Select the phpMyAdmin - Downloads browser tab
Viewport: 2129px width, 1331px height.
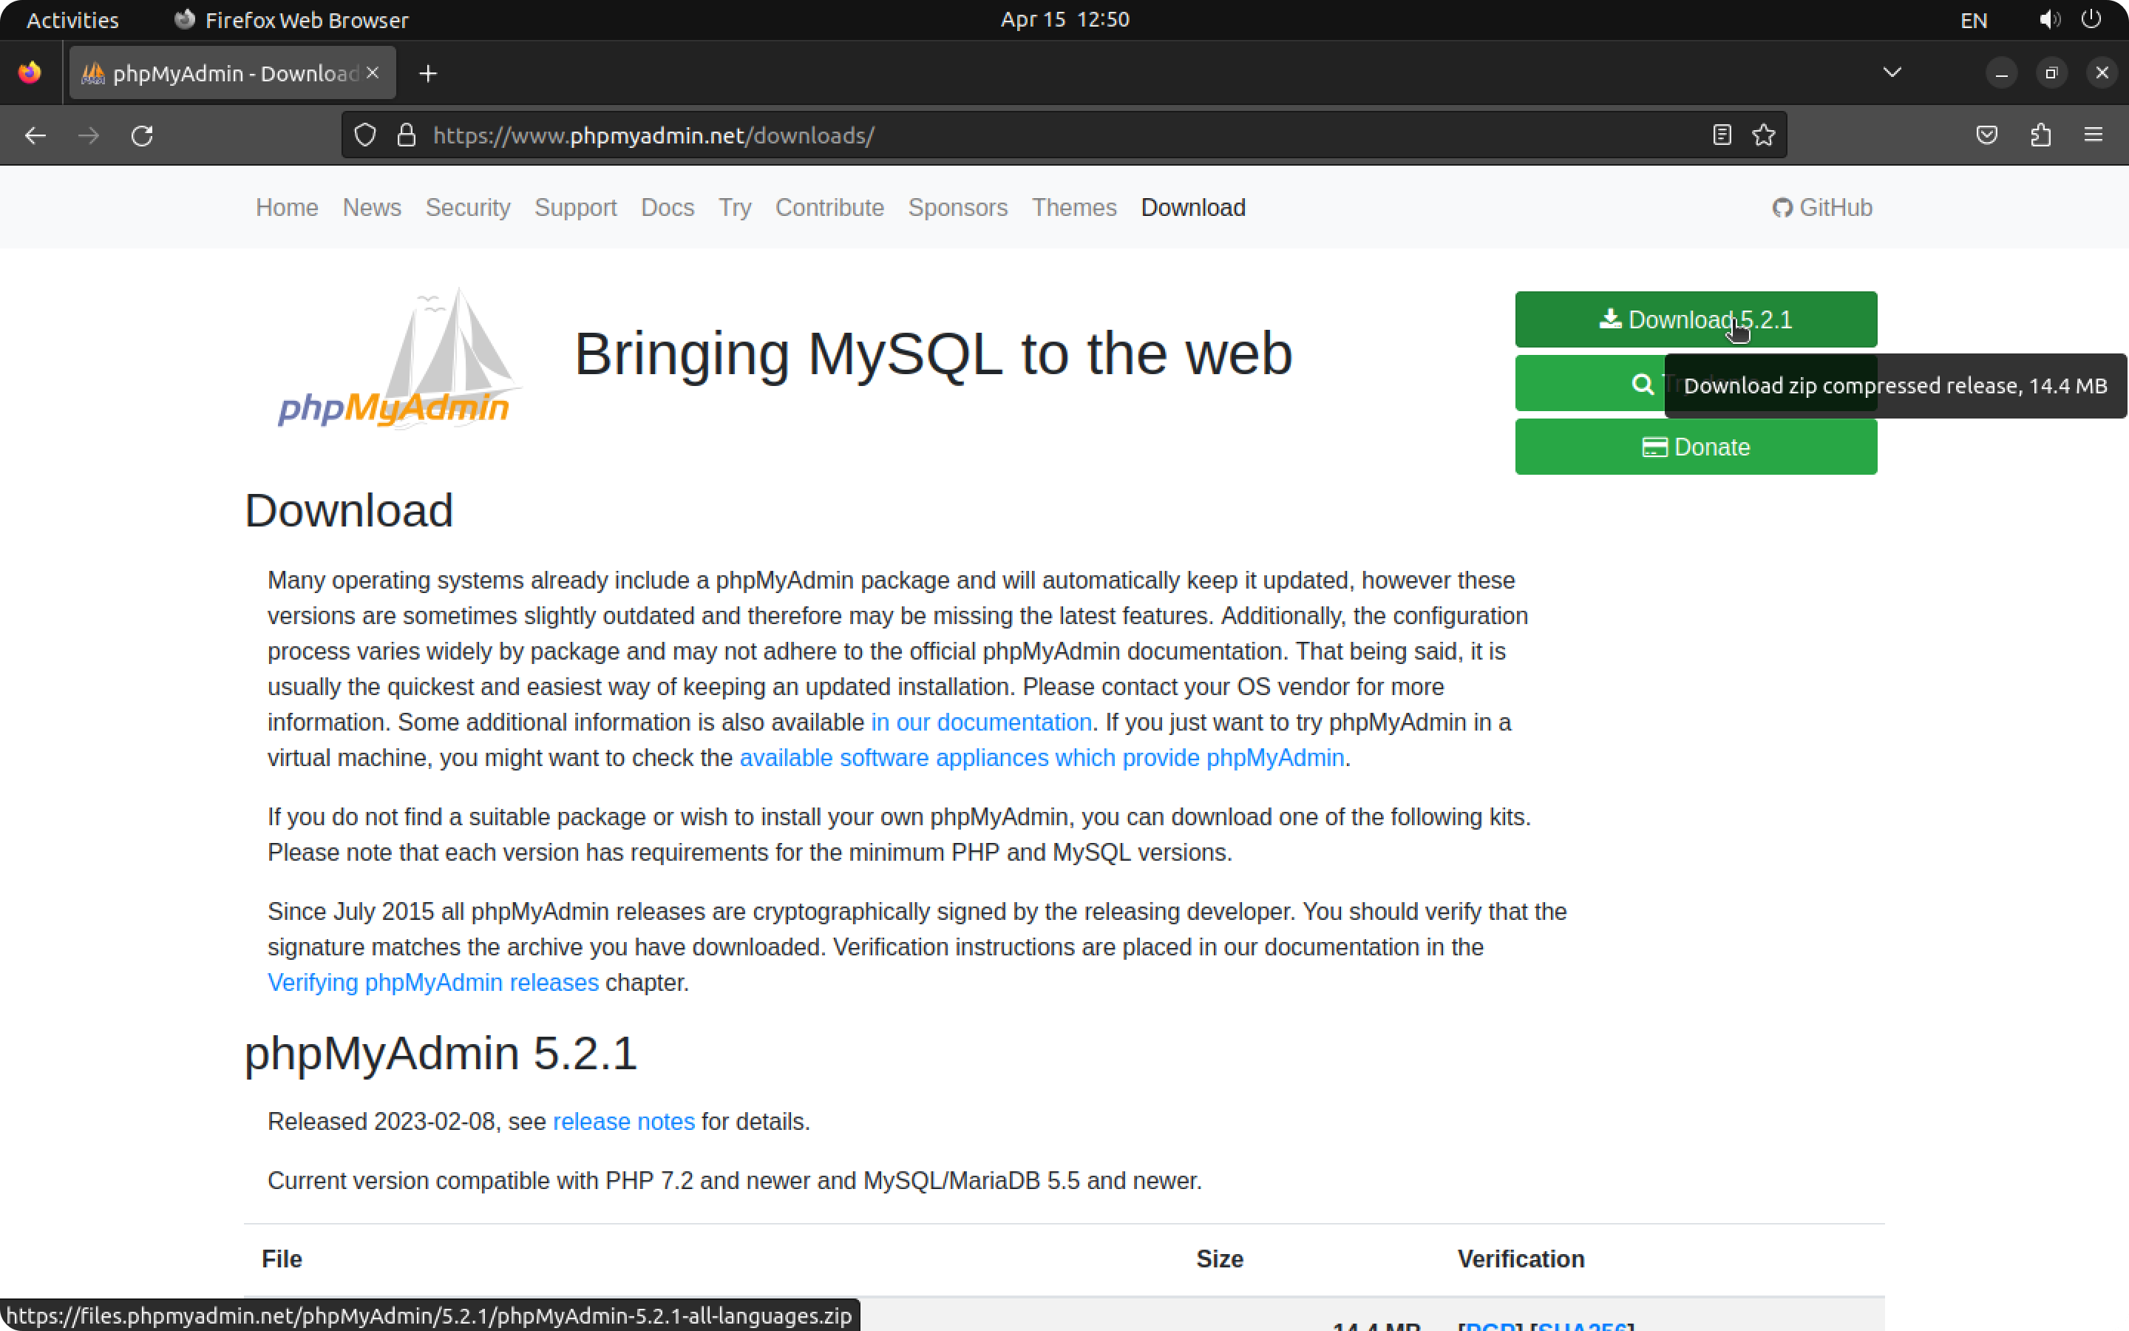232,73
